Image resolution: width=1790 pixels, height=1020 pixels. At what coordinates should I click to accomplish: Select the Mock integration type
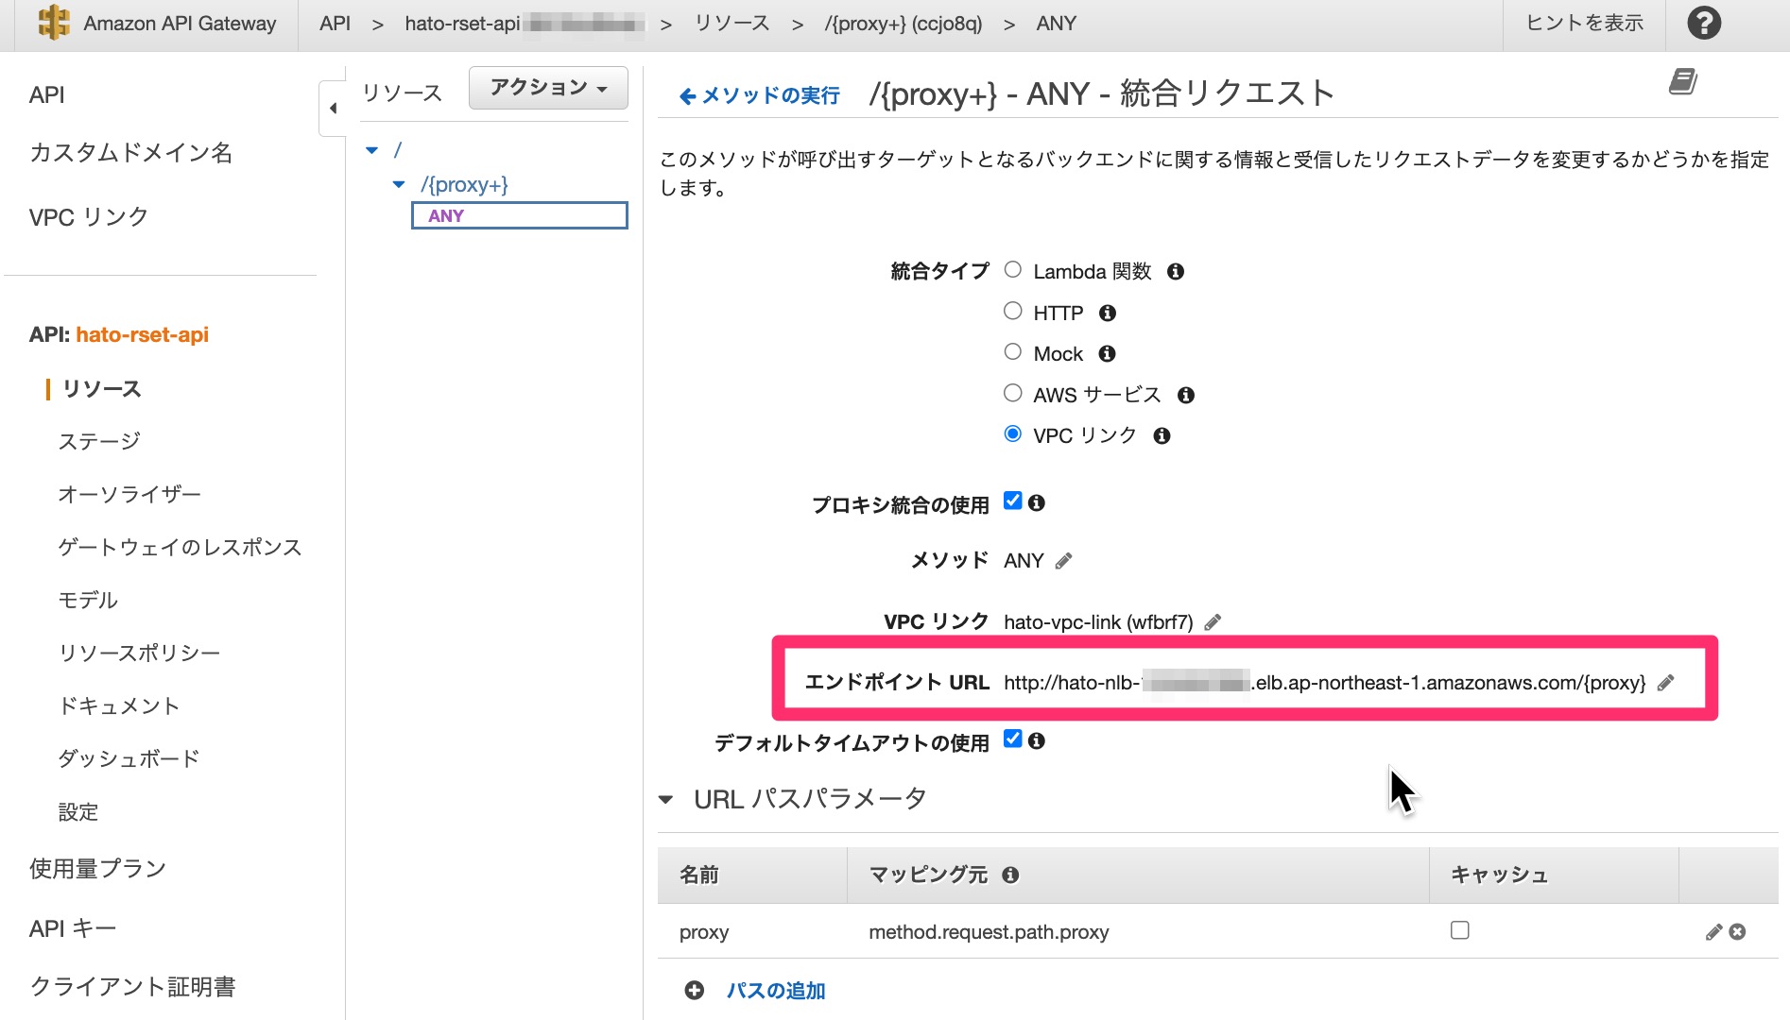1013,352
